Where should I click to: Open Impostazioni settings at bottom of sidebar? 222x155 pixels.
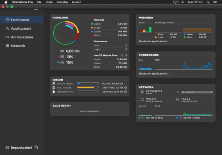click(x=21, y=147)
